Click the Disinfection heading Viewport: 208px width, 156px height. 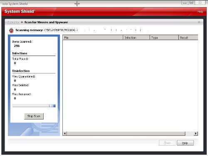[x=21, y=71]
